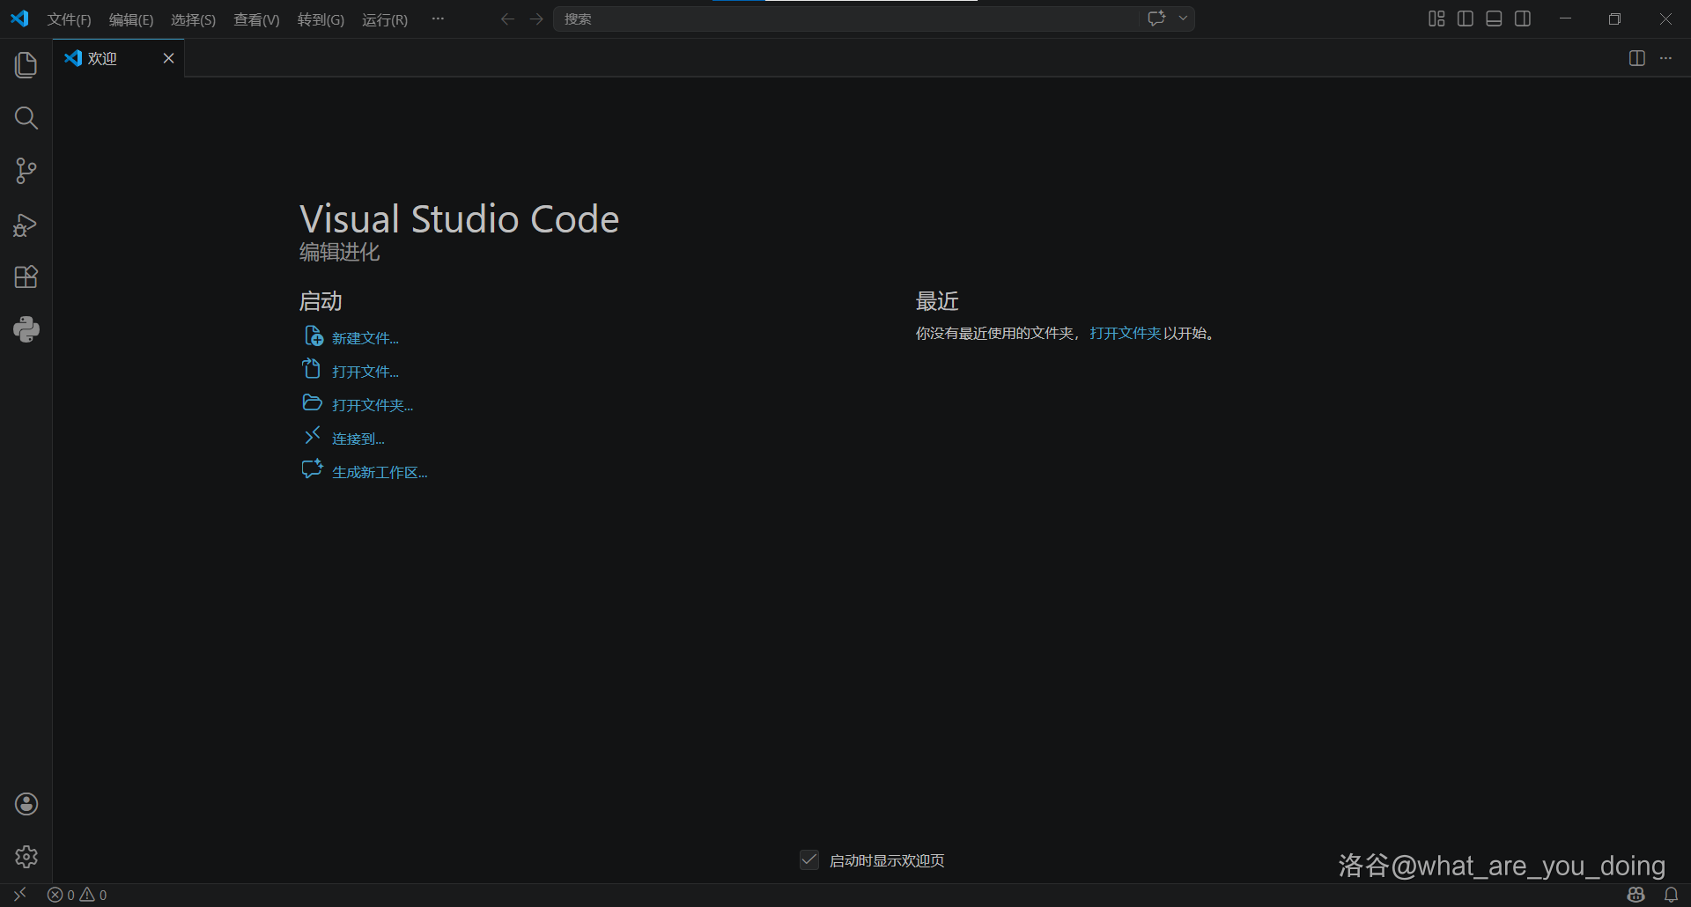This screenshot has width=1691, height=907.
Task: Open the Explorer view in activity bar
Action: pos(26,65)
